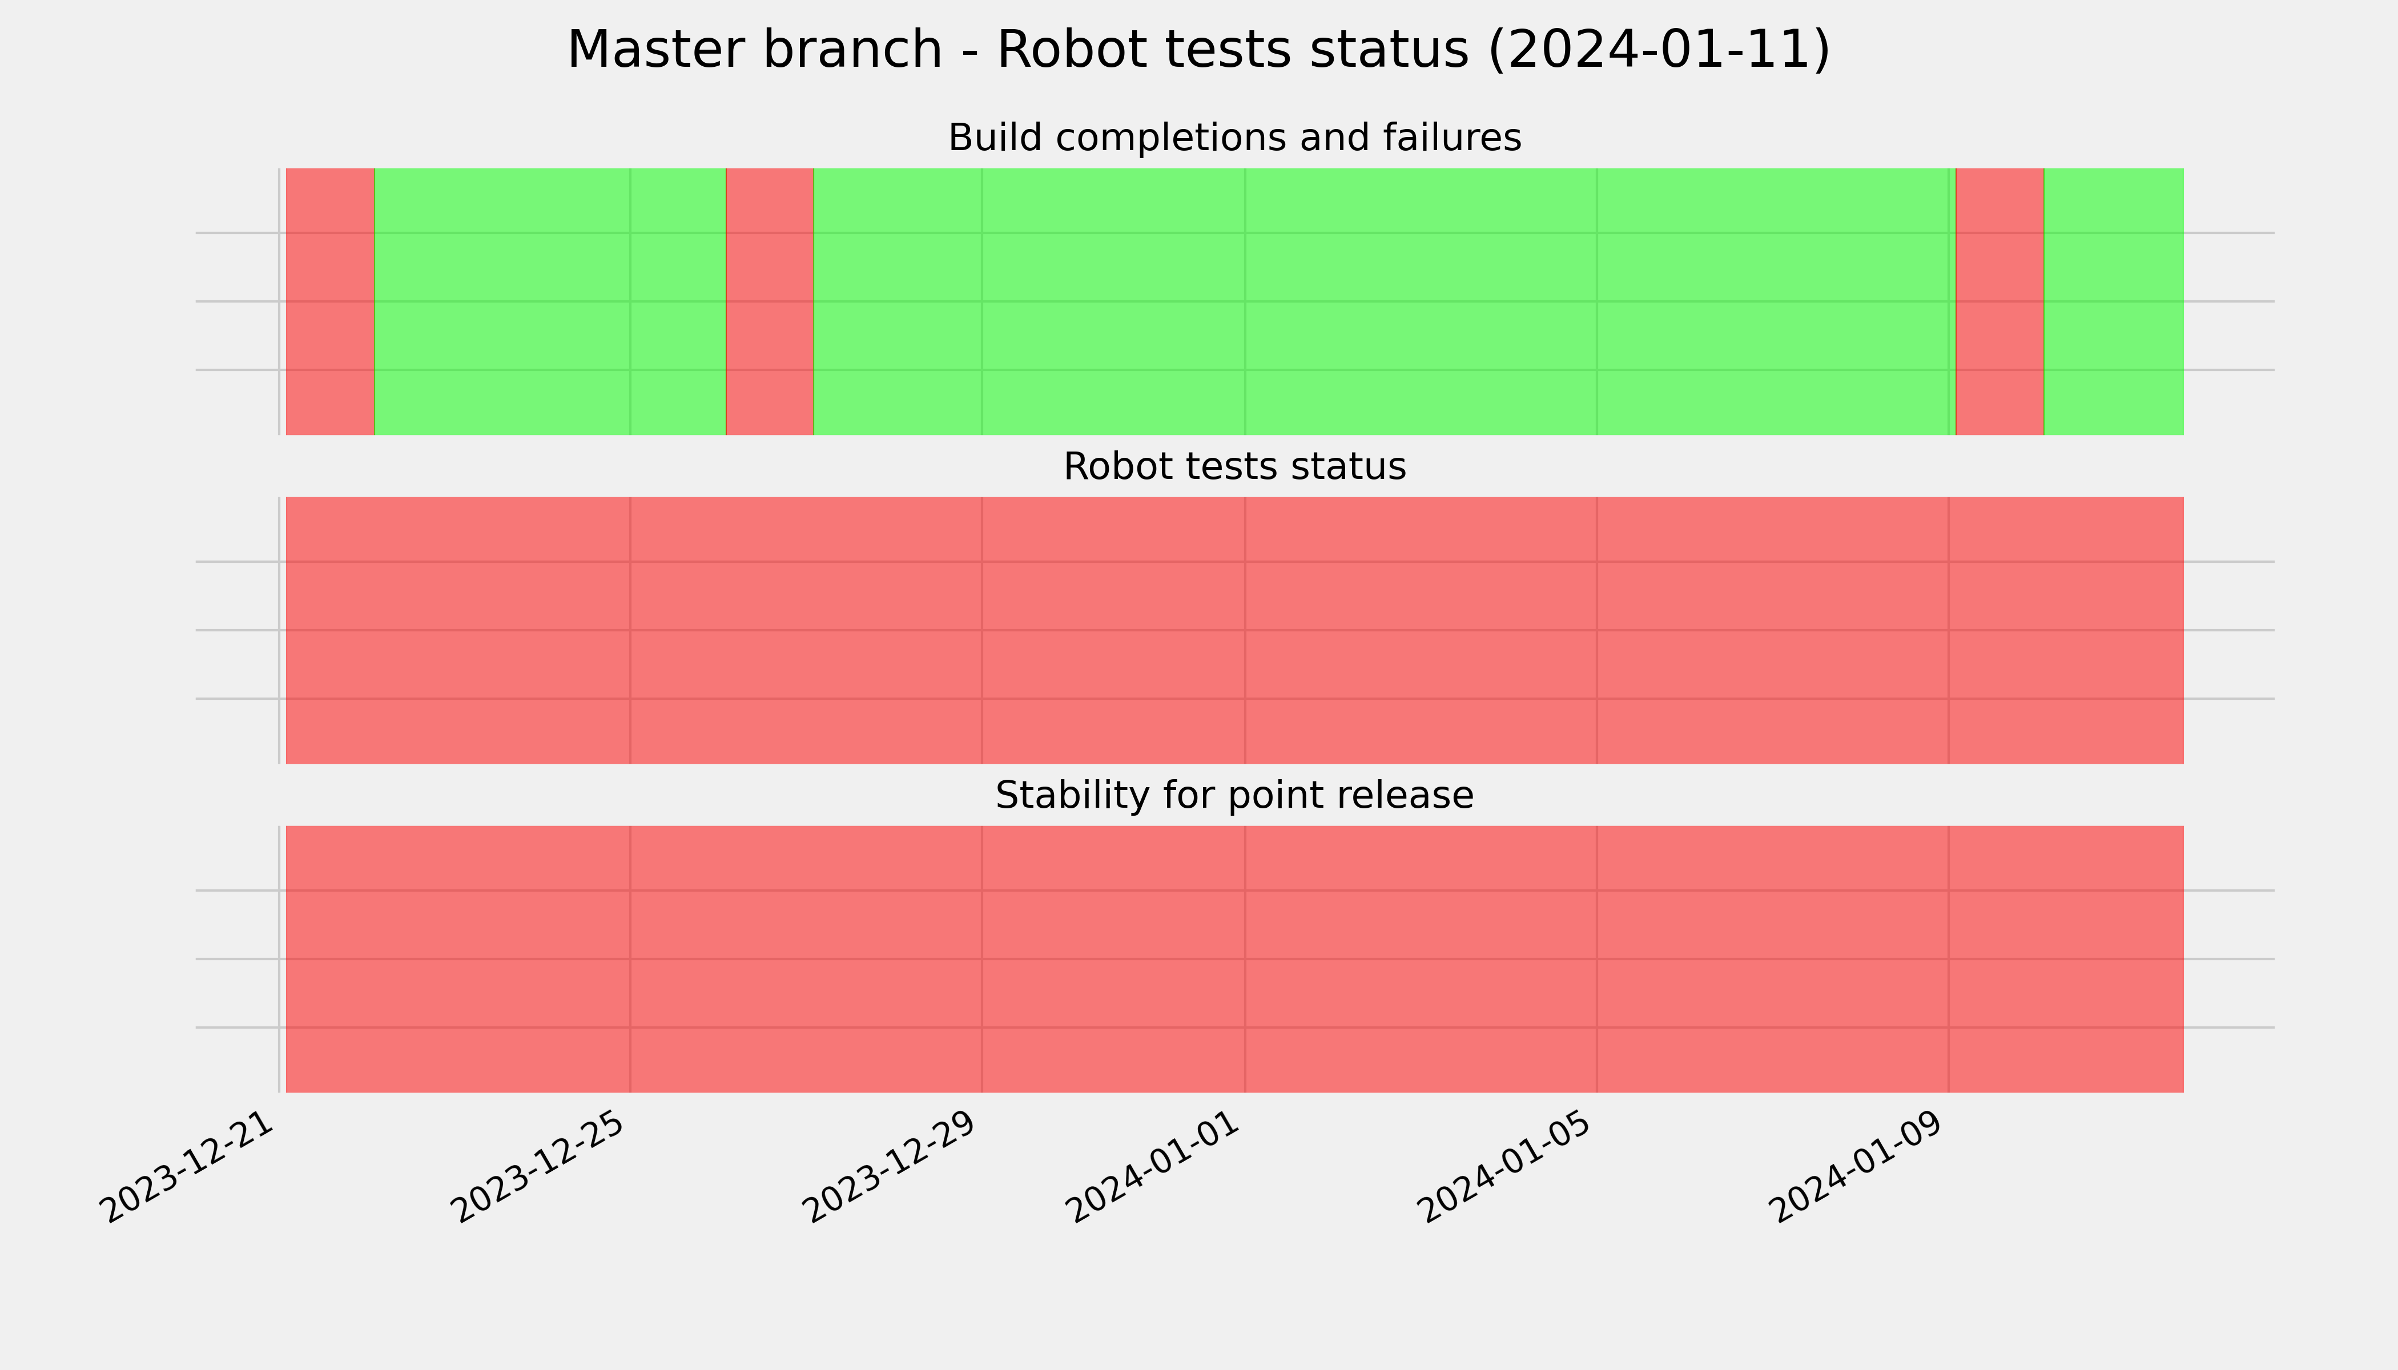This screenshot has width=2398, height=1370.
Task: Click the 'Build completions and failures' subplot title
Action: tap(1234, 138)
